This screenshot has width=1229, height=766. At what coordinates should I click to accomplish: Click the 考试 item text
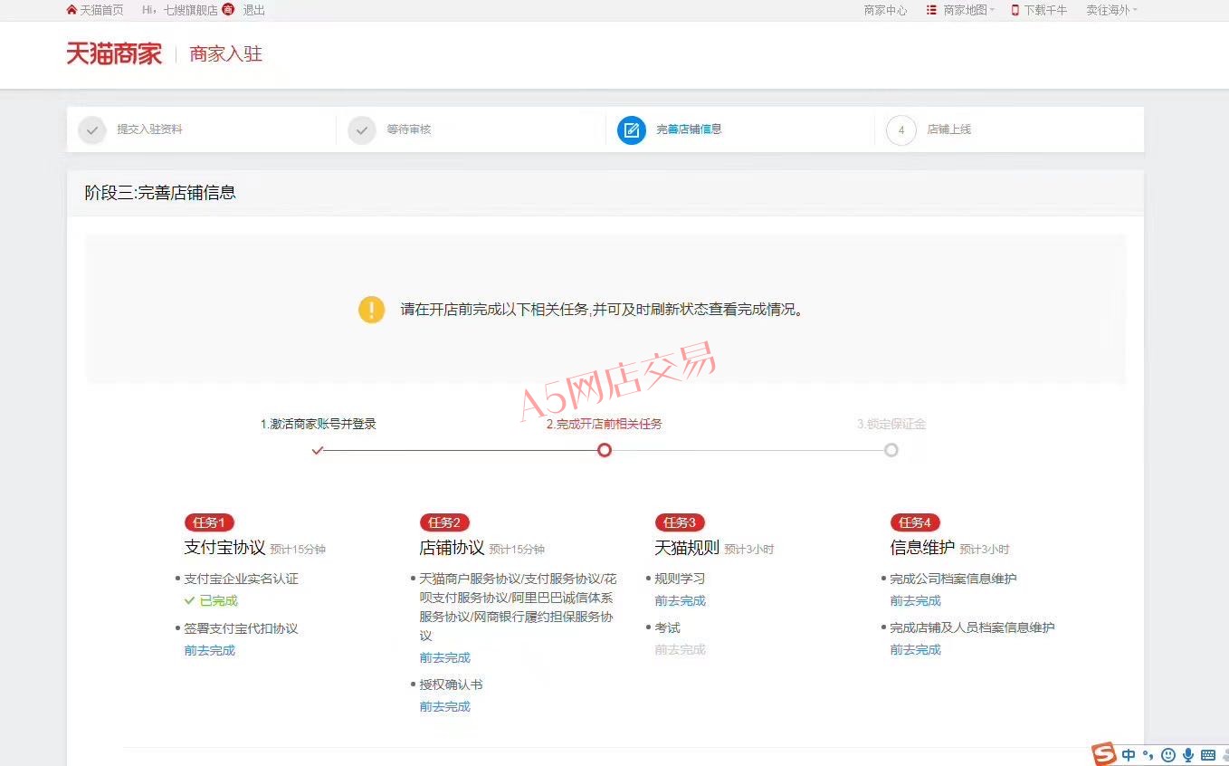[667, 627]
